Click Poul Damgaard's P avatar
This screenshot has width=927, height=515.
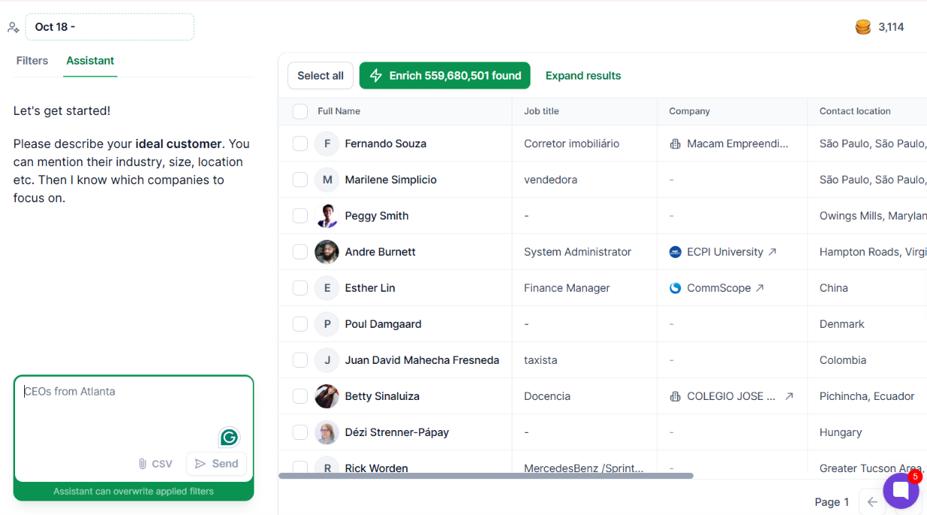click(x=327, y=324)
